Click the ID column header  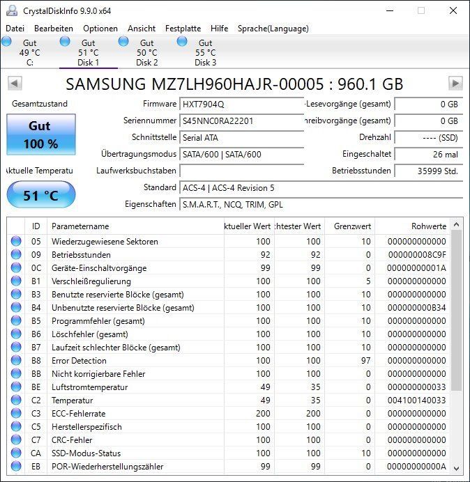36,226
